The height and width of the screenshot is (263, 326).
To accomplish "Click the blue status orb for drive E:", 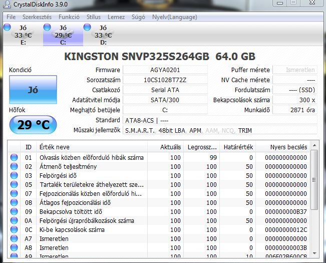I will (7, 27).
